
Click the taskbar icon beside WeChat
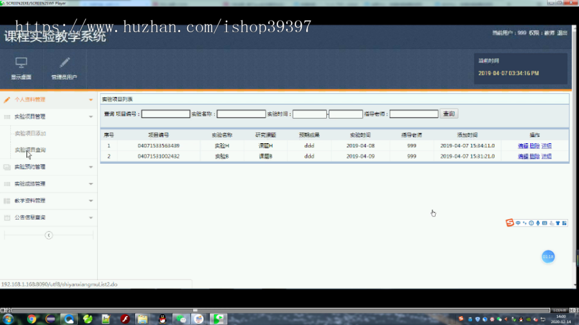click(x=199, y=319)
